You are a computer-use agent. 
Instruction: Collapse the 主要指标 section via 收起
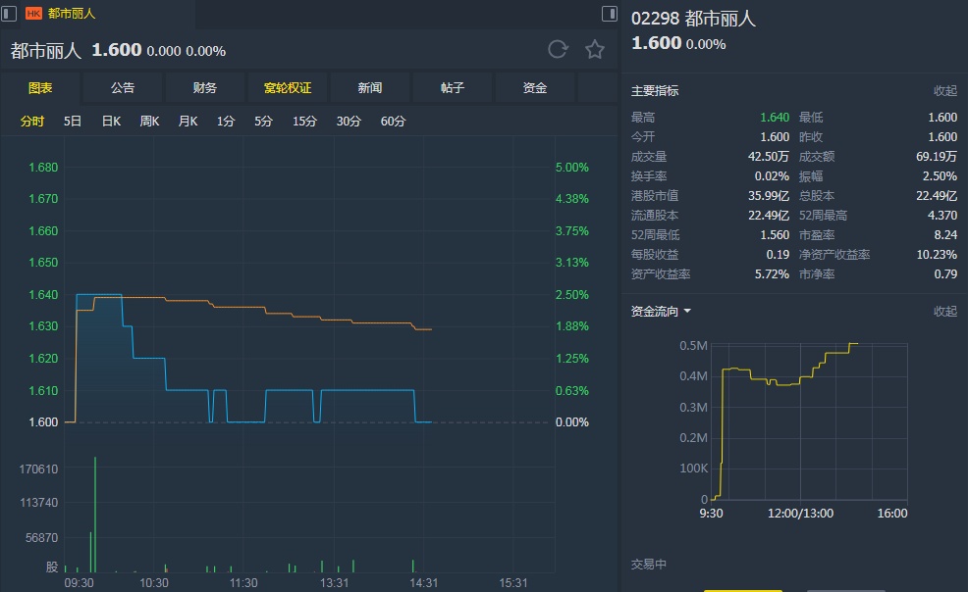tap(945, 90)
